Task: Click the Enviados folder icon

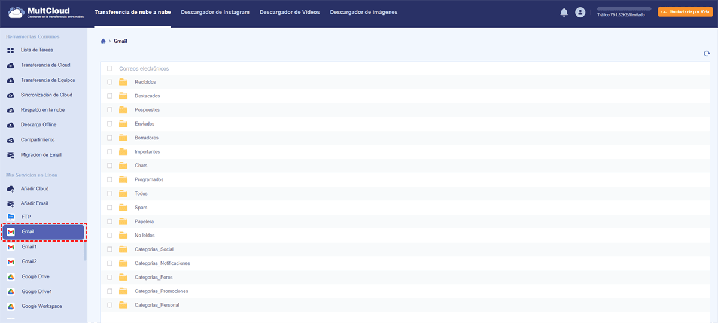Action: point(124,124)
